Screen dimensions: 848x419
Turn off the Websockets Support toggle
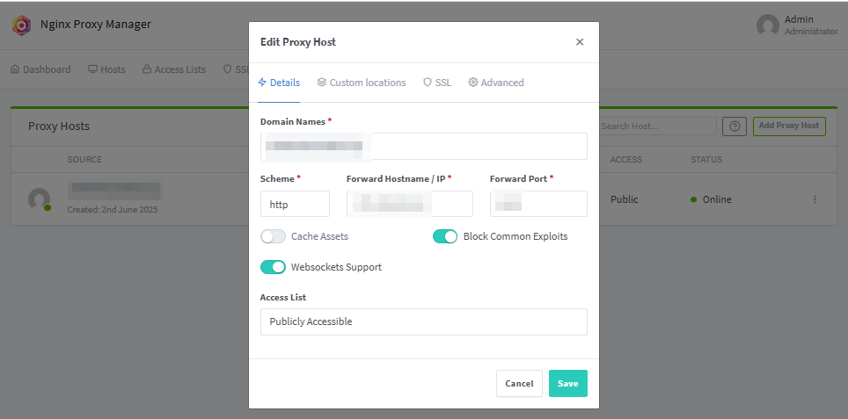coord(274,267)
